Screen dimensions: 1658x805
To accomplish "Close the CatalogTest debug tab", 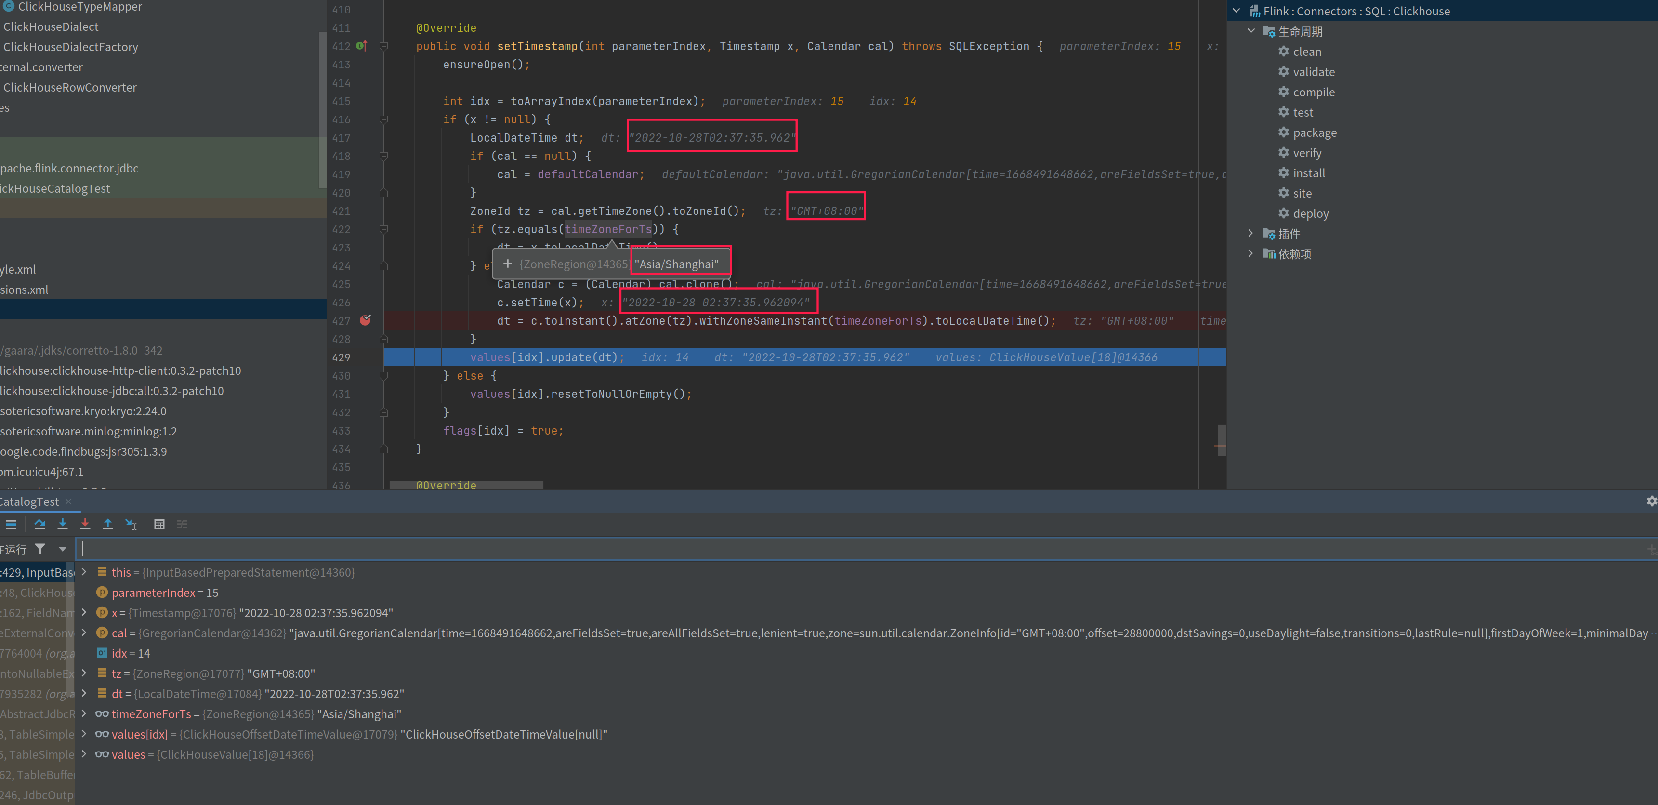I will pos(69,501).
